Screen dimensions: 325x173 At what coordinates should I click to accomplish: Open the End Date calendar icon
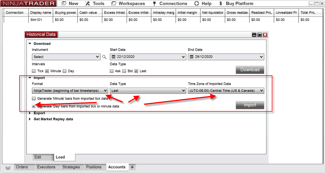192,57
